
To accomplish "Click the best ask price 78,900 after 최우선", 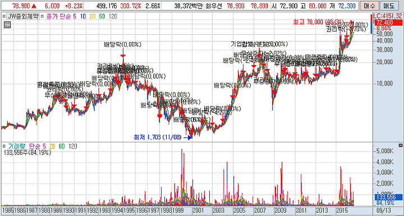I will 236,6.
